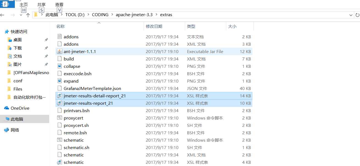The image size is (360, 166).
Task: Click the jmeter-results-detail-report_21 XSL icon
Action: 59,96
